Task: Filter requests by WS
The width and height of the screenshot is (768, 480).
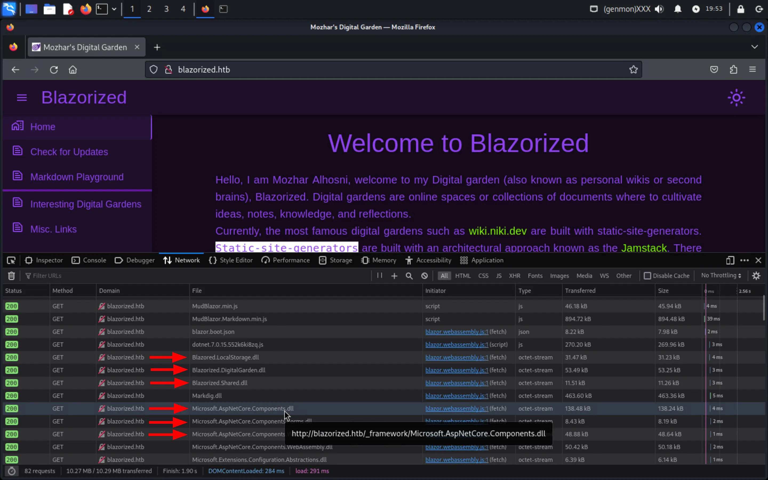Action: coord(604,275)
